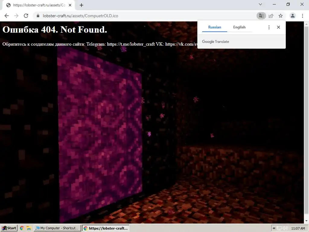Screen dimensions: 309x232
Task: Open network status tray icon
Action: tap(279, 228)
